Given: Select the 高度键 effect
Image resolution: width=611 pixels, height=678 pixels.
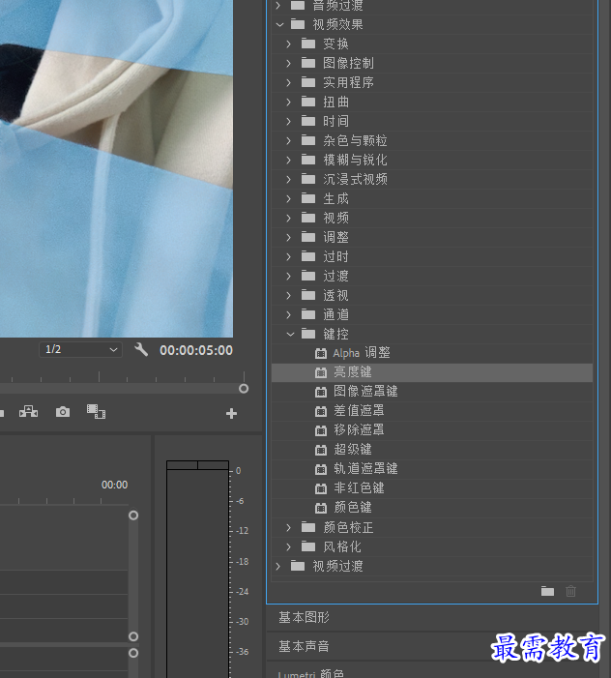Looking at the screenshot, I should pyautogui.click(x=432, y=372).
